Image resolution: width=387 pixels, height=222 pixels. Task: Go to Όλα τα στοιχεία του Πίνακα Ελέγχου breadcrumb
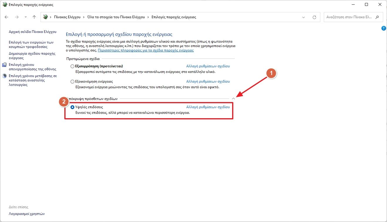pyautogui.click(x=116, y=17)
